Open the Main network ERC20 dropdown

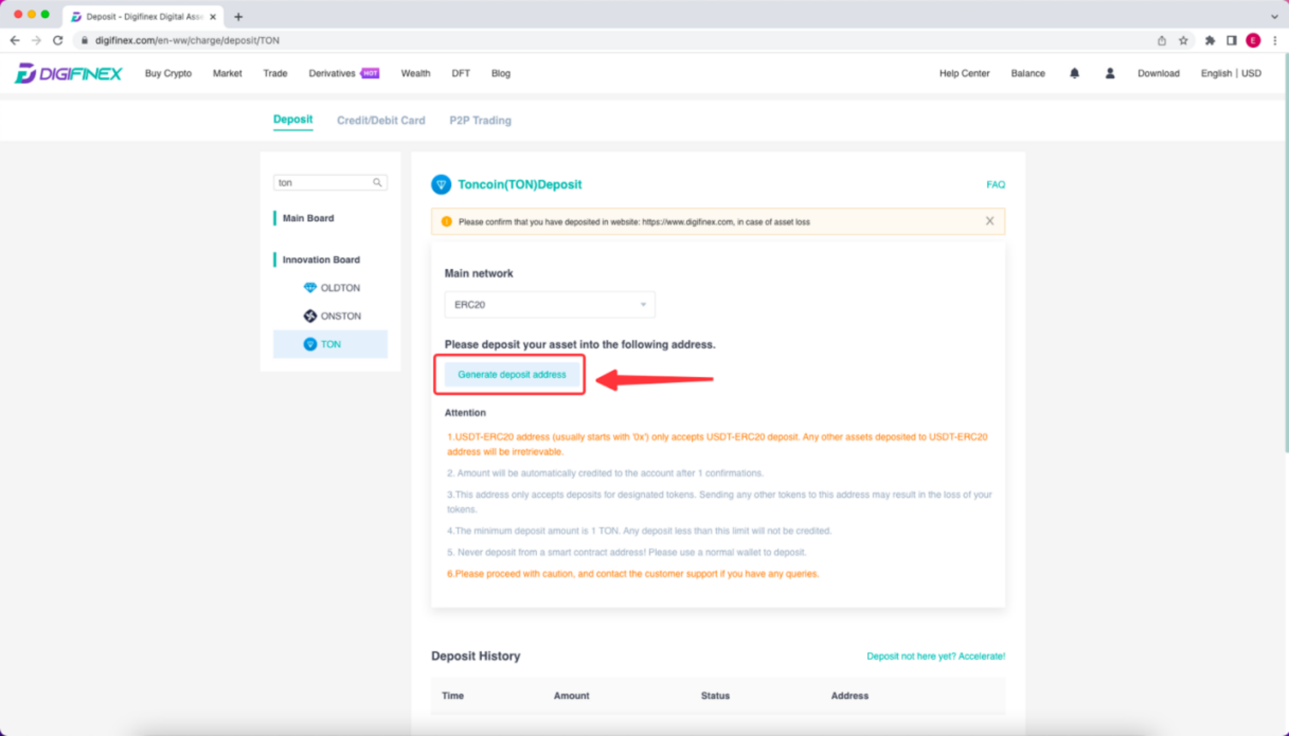click(550, 305)
